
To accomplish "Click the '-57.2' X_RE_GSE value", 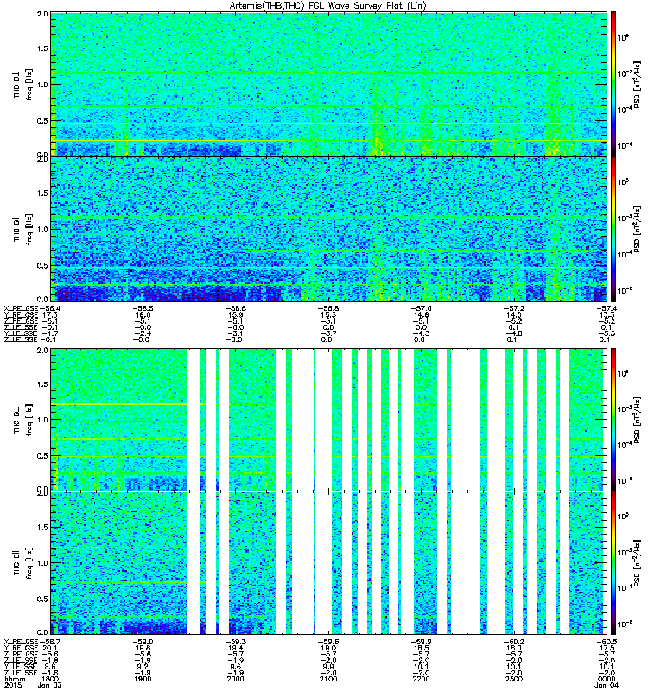I will (x=514, y=308).
